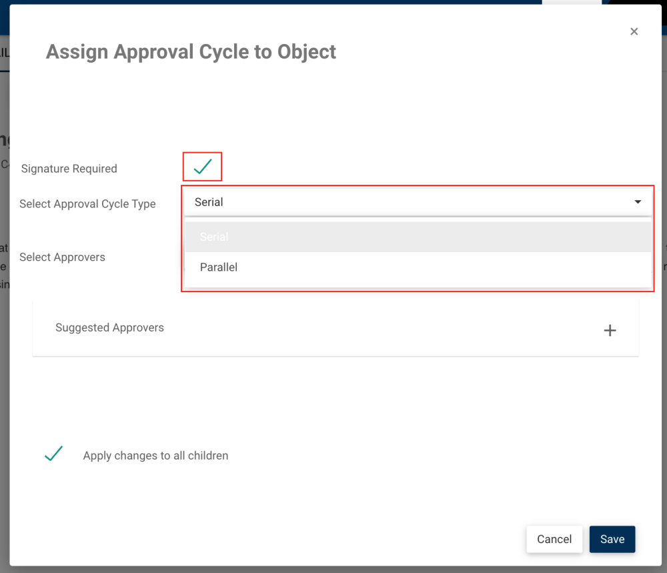667x573 pixels.
Task: Uncheck Apply changes to all children
Action: pos(53,455)
